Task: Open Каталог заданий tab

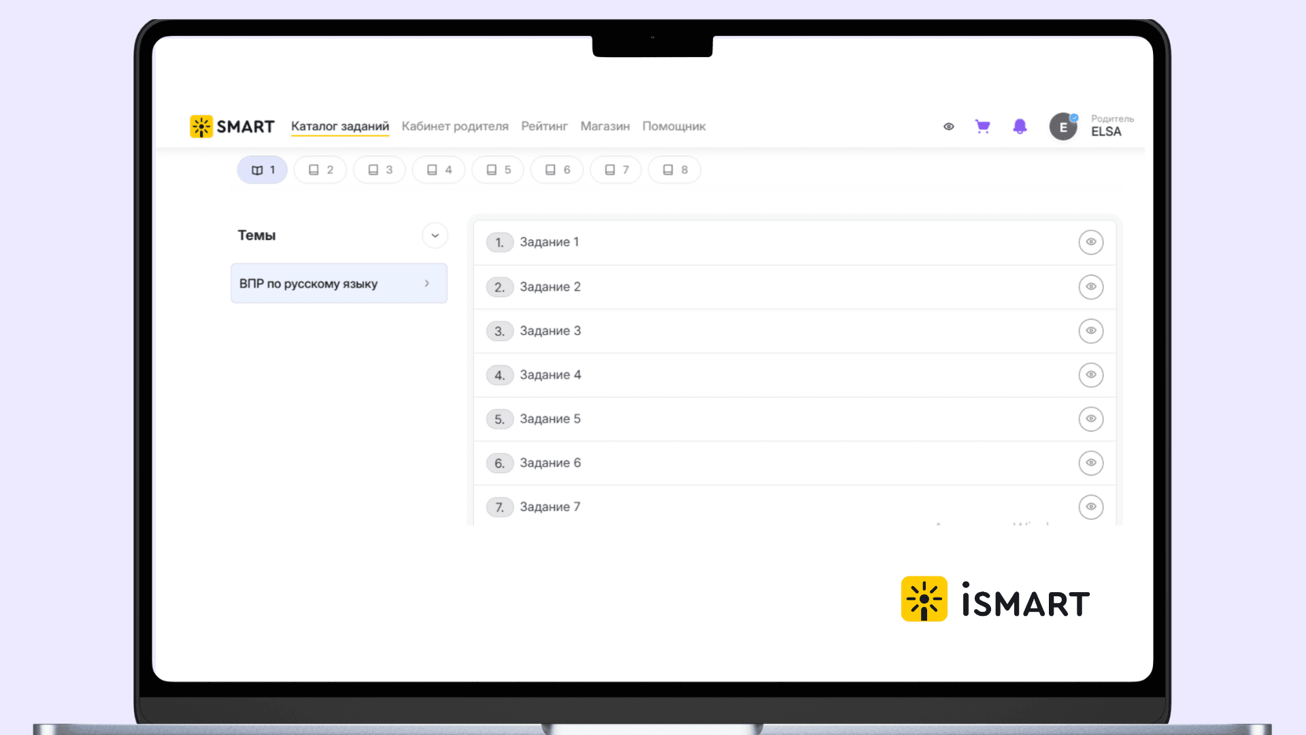Action: tap(340, 127)
